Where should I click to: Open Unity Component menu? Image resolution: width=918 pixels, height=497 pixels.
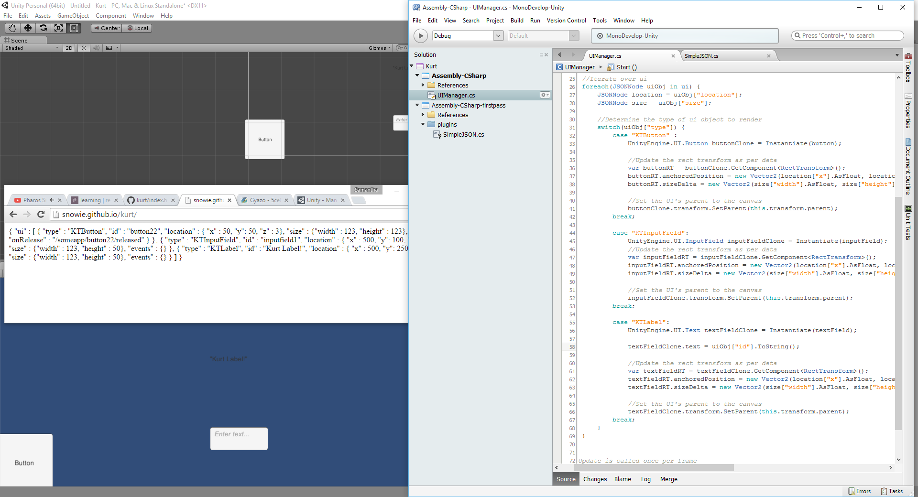111,16
